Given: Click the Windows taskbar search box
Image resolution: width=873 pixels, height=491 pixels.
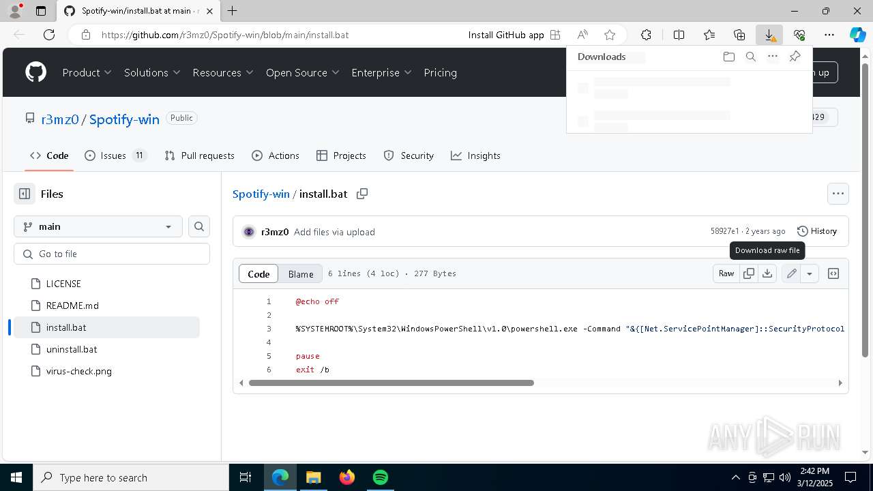Looking at the screenshot, I should point(131,477).
